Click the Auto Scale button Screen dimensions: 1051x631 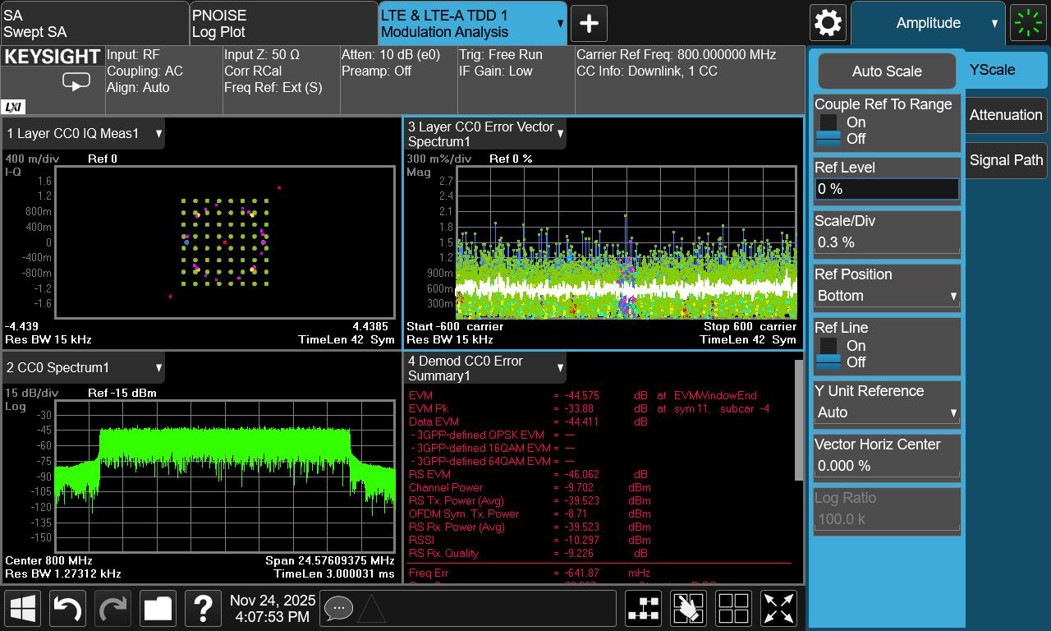tap(887, 71)
